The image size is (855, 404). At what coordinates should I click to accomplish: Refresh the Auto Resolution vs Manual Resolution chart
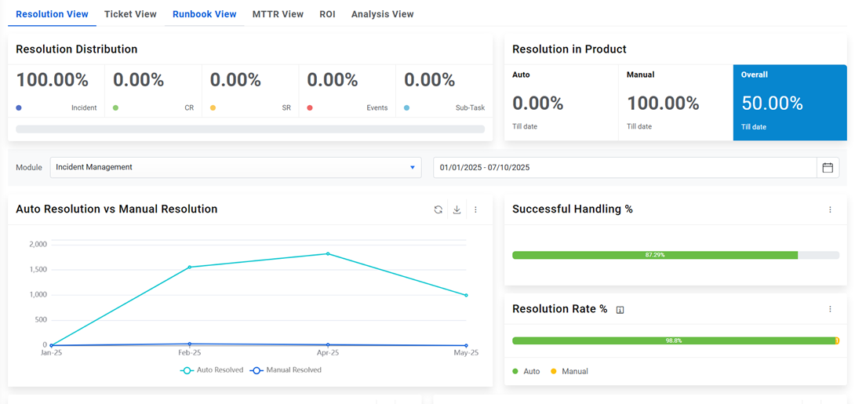coord(438,209)
